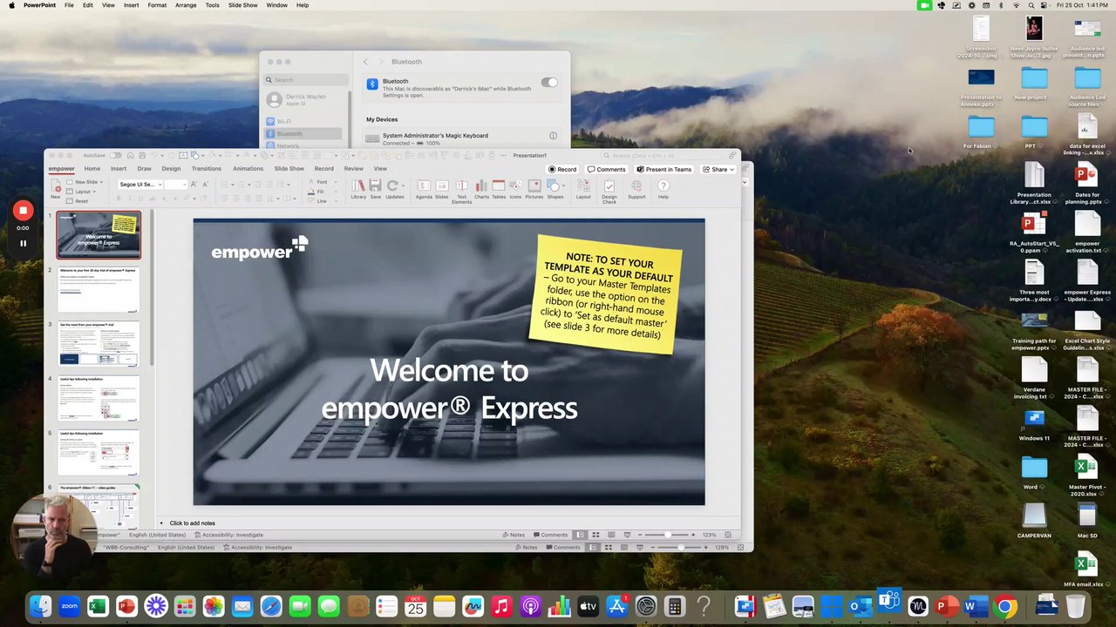1116x627 pixels.
Task: Expand the slide Layout dropdown beside Reset
Action: tap(93, 192)
